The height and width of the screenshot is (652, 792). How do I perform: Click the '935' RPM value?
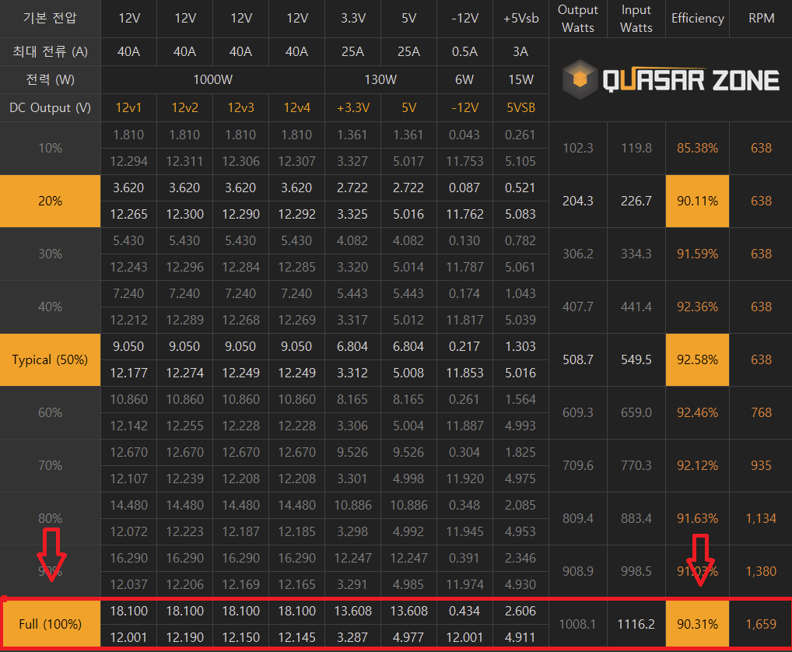tap(761, 465)
